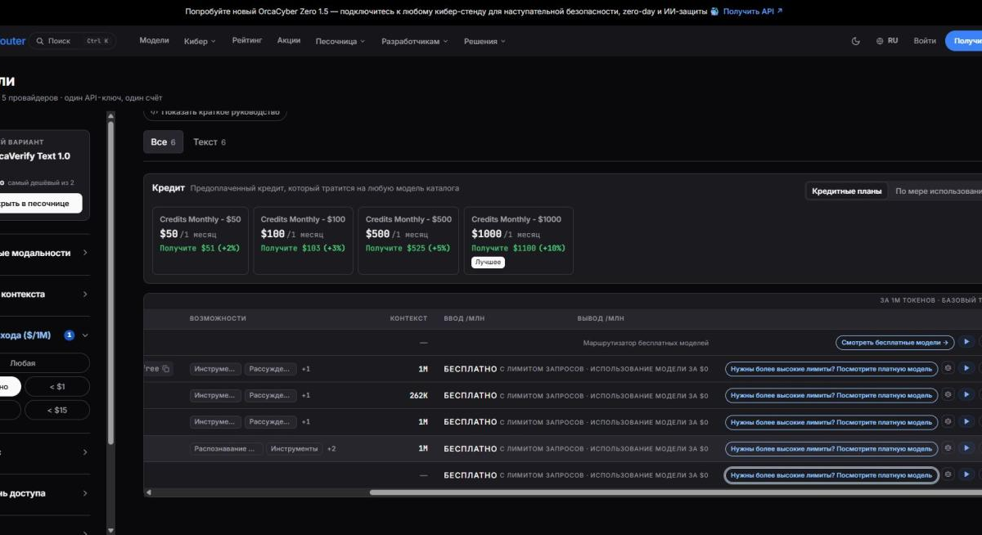Click the higher-limits button in the 262K row
The width and height of the screenshot is (982, 535).
click(x=831, y=395)
